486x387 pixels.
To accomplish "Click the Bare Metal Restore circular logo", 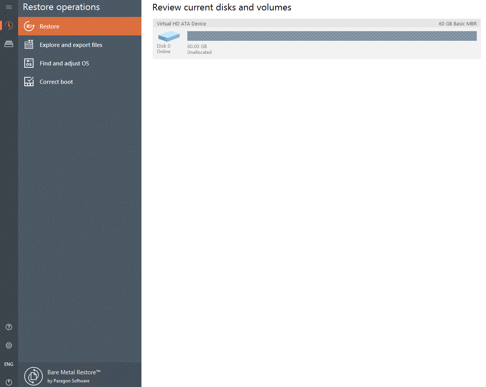I will pyautogui.click(x=34, y=376).
